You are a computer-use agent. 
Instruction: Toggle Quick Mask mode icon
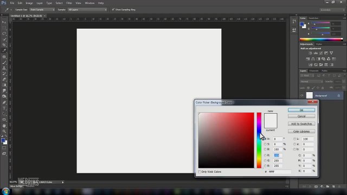point(4,148)
